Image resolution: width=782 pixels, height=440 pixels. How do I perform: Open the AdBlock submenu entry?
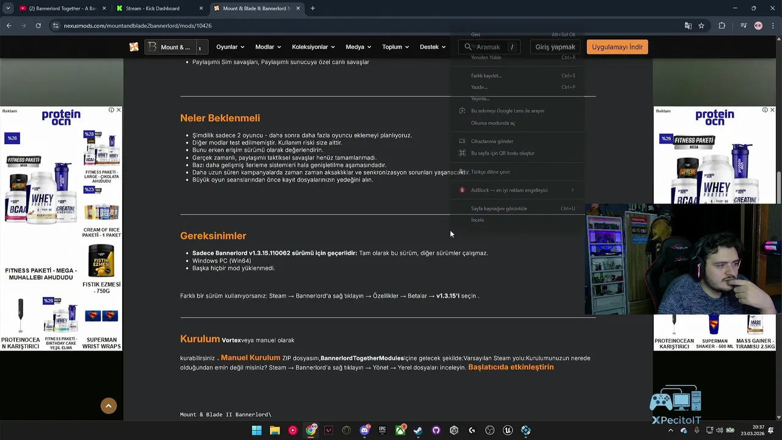(x=518, y=190)
